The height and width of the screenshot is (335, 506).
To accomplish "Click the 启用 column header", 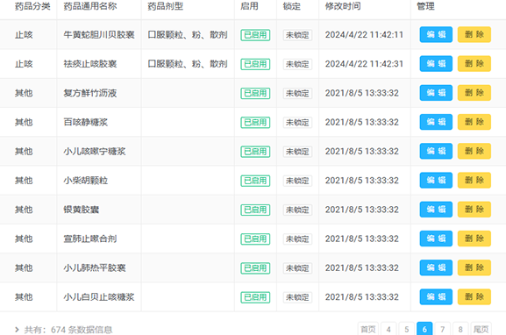I will 249,6.
